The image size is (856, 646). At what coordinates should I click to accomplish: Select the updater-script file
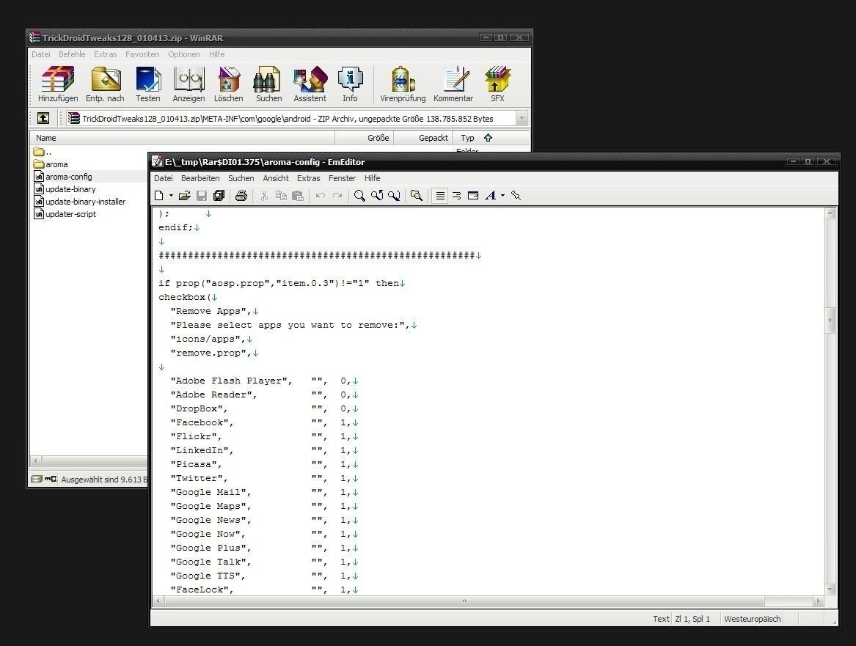[65, 214]
